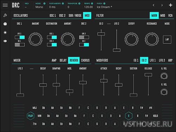Viewport: 176px width, 132px height.
Task: Select the filter MAIN tab
Action: [x=154, y=15]
